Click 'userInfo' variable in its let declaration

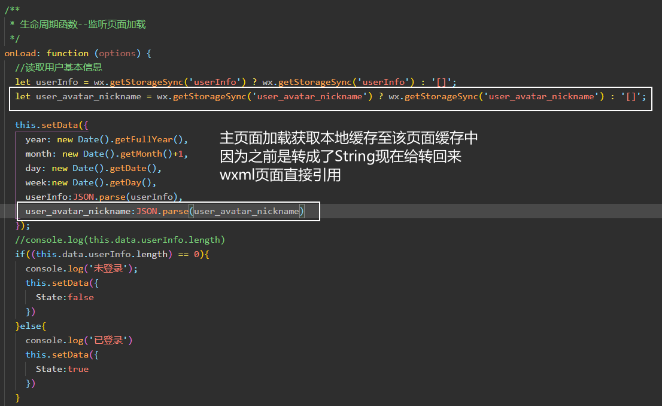(57, 82)
